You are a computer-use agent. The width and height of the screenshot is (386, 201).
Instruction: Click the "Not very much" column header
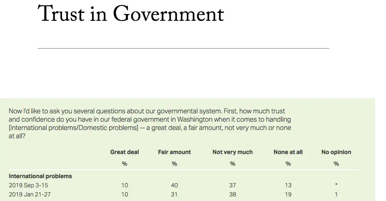pos(232,152)
